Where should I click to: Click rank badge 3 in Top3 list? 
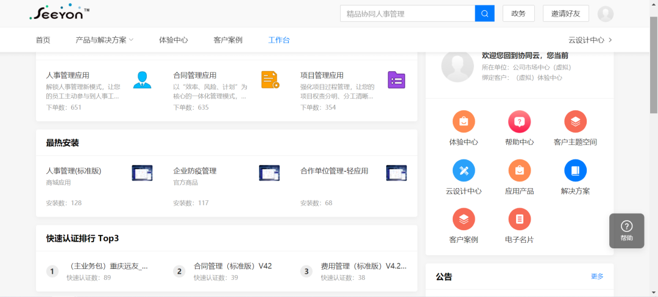click(x=306, y=271)
